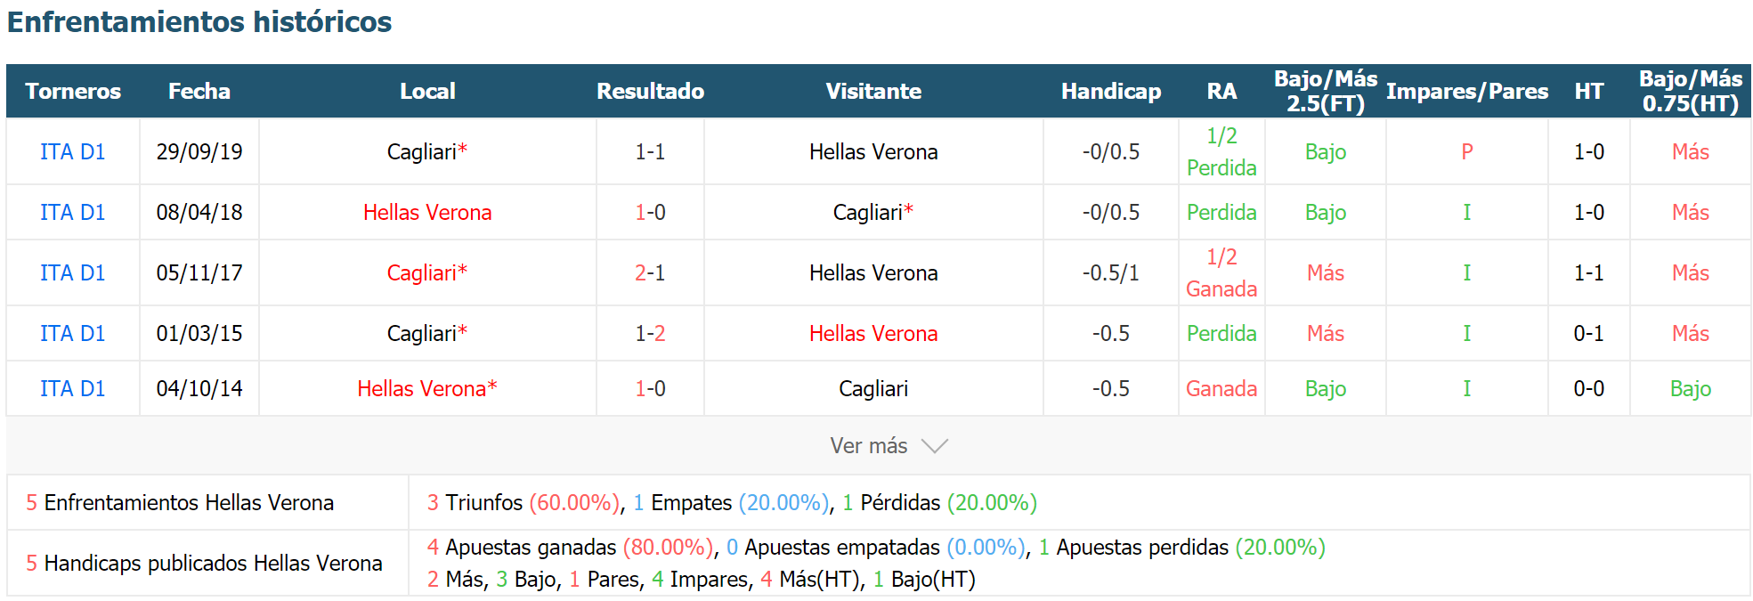This screenshot has width=1753, height=601.
Task: Select the Torneros column header
Action: [x=73, y=91]
